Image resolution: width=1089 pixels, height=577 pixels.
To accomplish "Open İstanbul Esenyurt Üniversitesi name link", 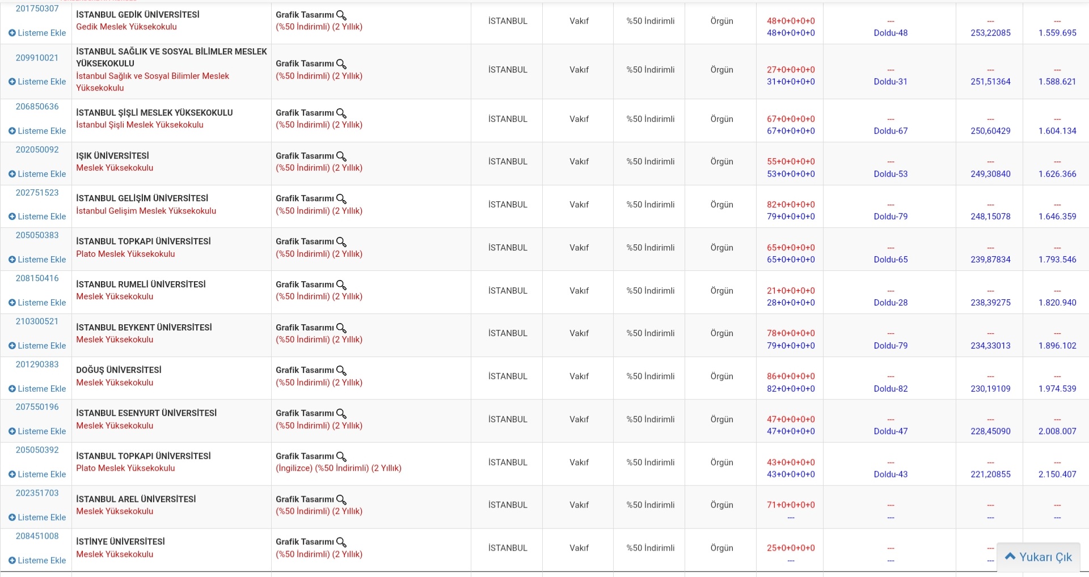I will pyautogui.click(x=146, y=413).
